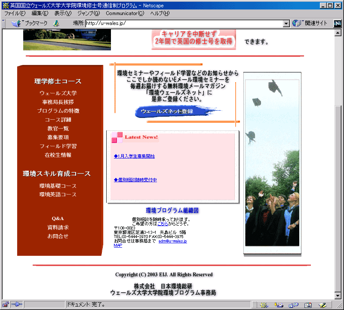Click the ブックマーク label in location toolbar

tap(36, 23)
